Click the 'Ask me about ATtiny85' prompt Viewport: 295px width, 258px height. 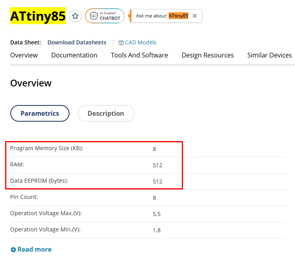[162, 16]
